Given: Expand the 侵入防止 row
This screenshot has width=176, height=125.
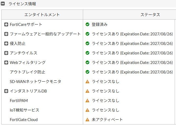Looking at the screenshot, I should (6, 44).
